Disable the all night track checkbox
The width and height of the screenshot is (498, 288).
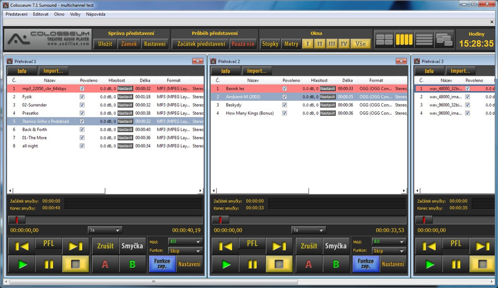(82, 146)
